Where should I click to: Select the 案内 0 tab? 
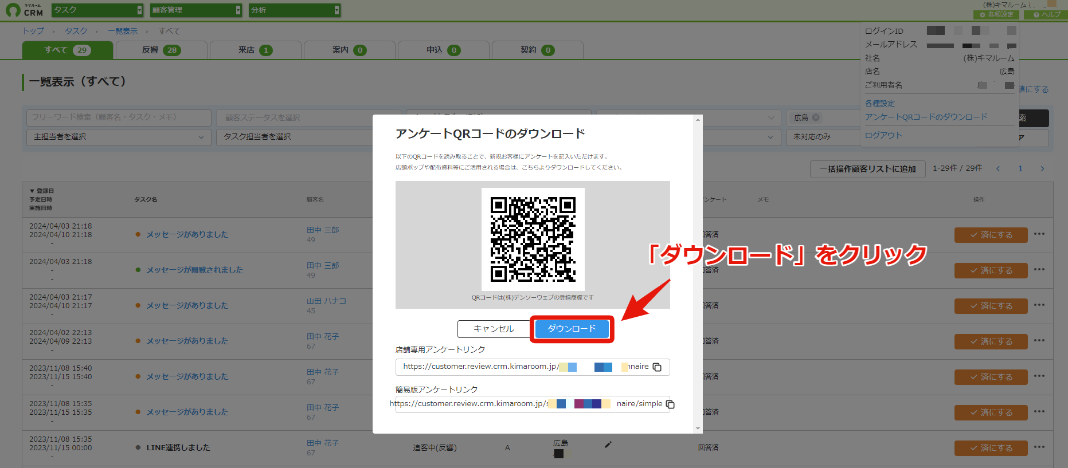pyautogui.click(x=349, y=50)
